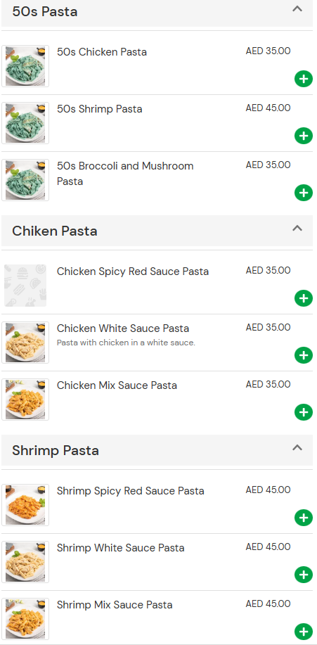Viewport: 317px width, 645px height.
Task: Open Shrimp Spicy Red Sauce Pasta photo
Action: 25,505
